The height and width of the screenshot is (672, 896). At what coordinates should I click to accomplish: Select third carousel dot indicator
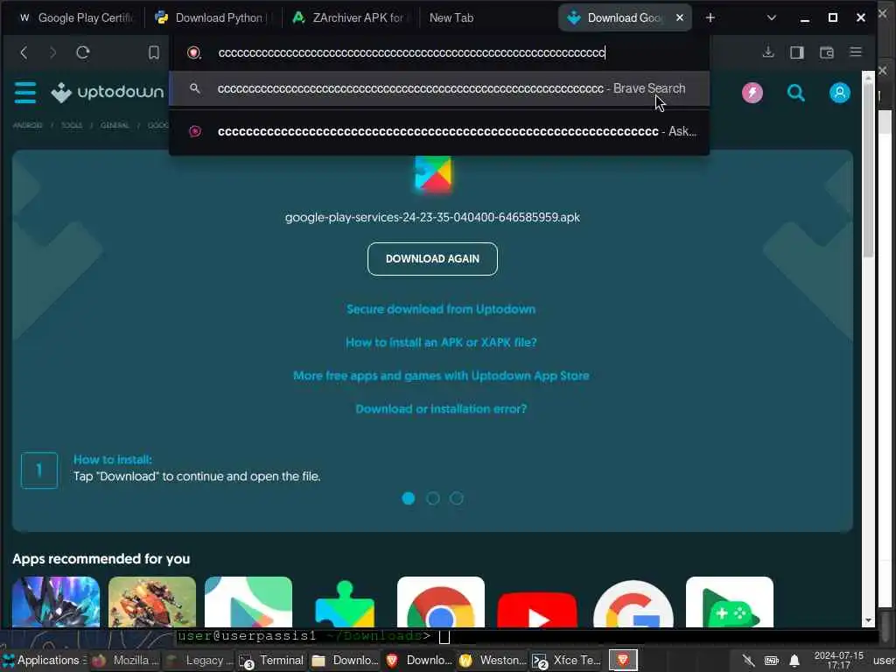456,498
